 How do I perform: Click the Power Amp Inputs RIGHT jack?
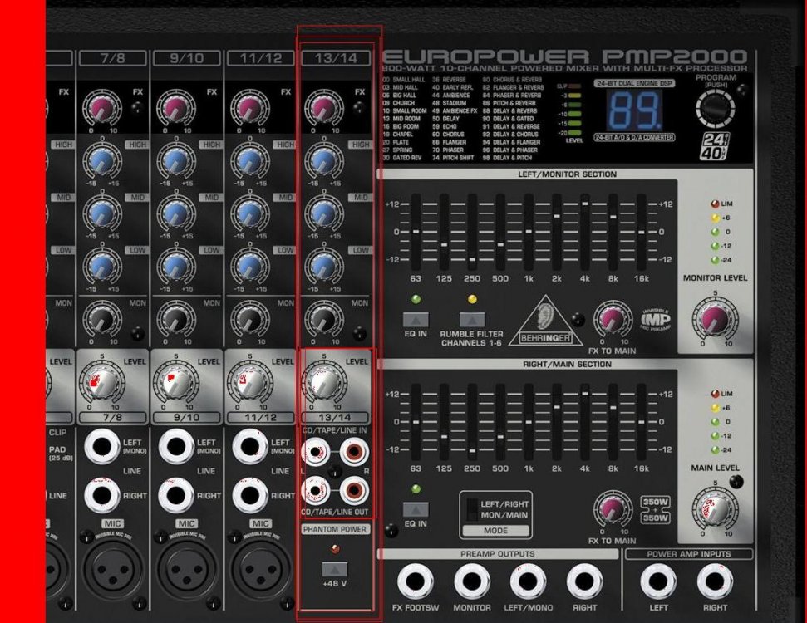coord(715,581)
